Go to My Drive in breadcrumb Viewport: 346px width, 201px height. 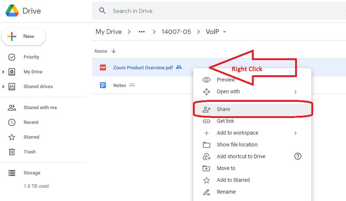108,32
